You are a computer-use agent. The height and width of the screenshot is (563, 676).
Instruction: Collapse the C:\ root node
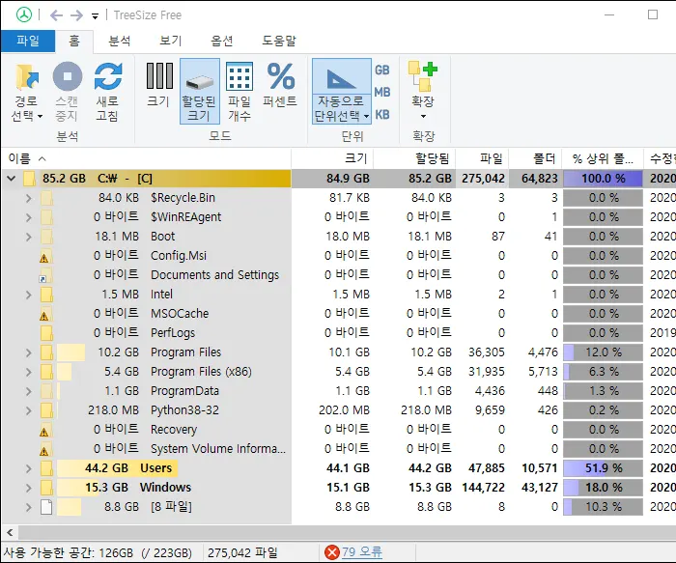point(12,178)
